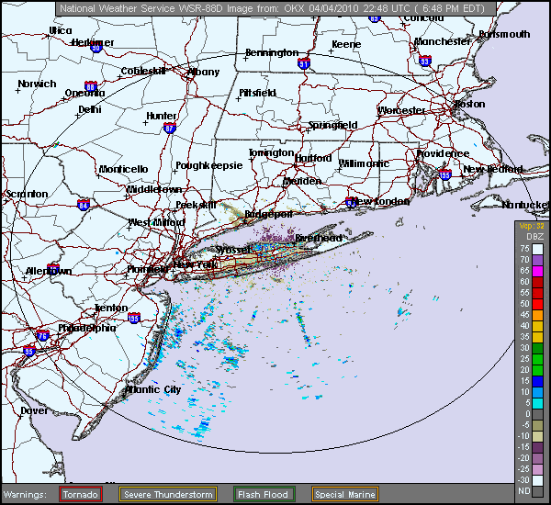Screen dimensions: 551x505
Task: Click the Poughkeepsie city label
Action: [x=209, y=165]
